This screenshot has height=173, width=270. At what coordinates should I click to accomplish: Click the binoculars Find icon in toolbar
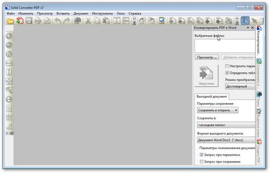pyautogui.click(x=77, y=21)
